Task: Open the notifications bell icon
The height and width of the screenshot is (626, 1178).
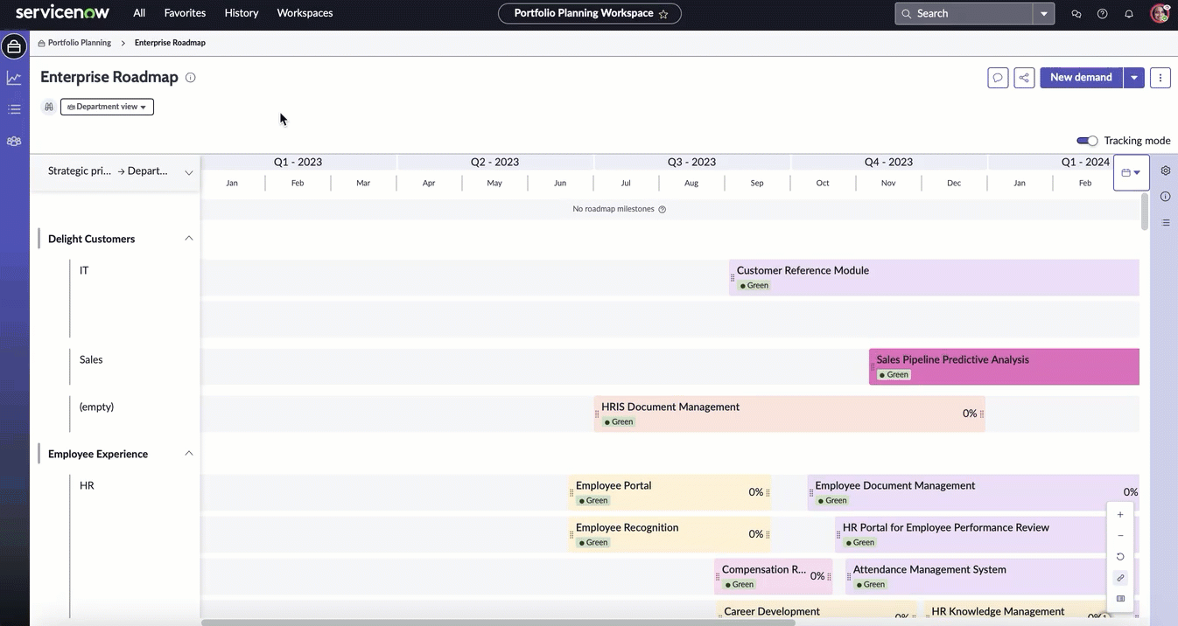Action: [1129, 14]
